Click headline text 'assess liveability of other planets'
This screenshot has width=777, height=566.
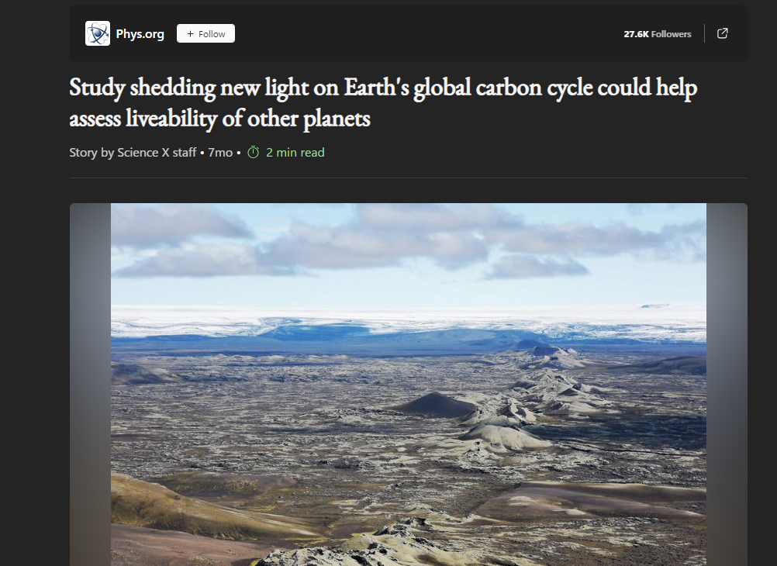point(219,119)
